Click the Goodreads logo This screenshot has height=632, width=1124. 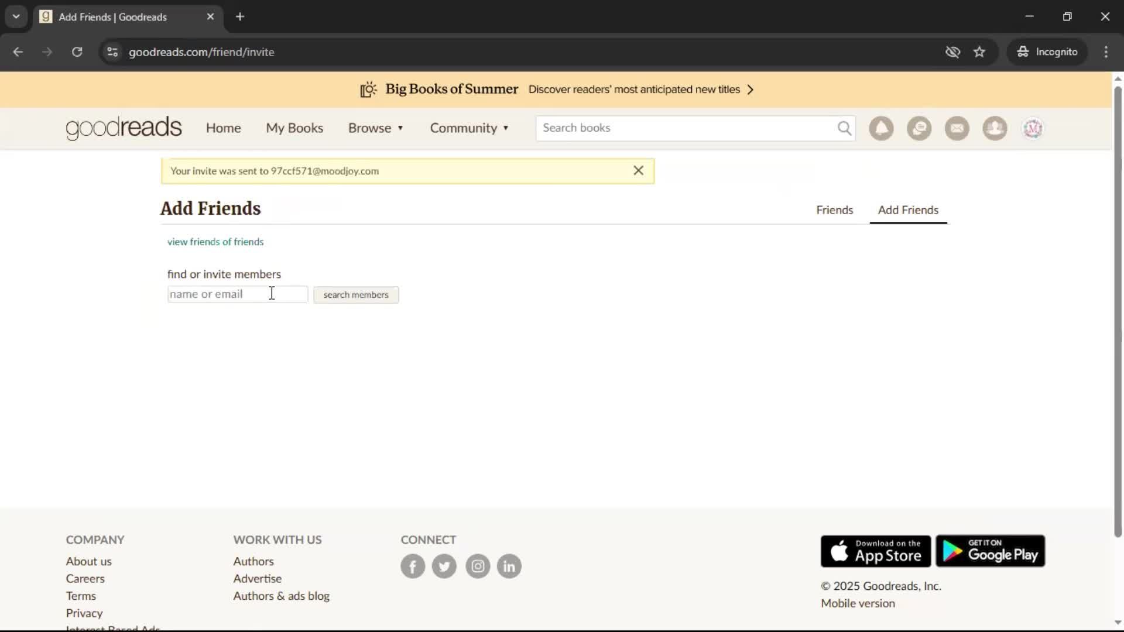[x=124, y=128]
